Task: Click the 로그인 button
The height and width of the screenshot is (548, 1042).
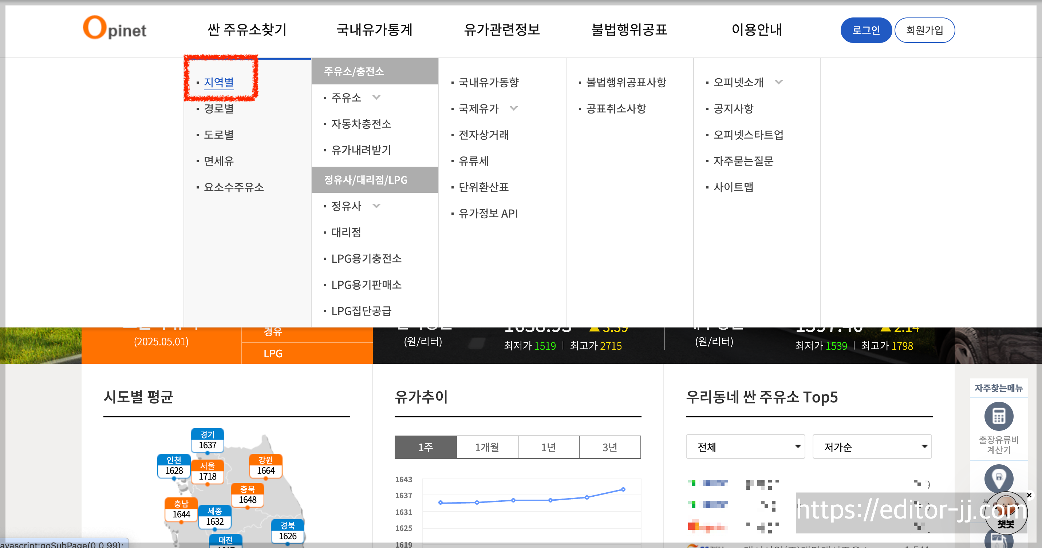Action: click(x=866, y=29)
